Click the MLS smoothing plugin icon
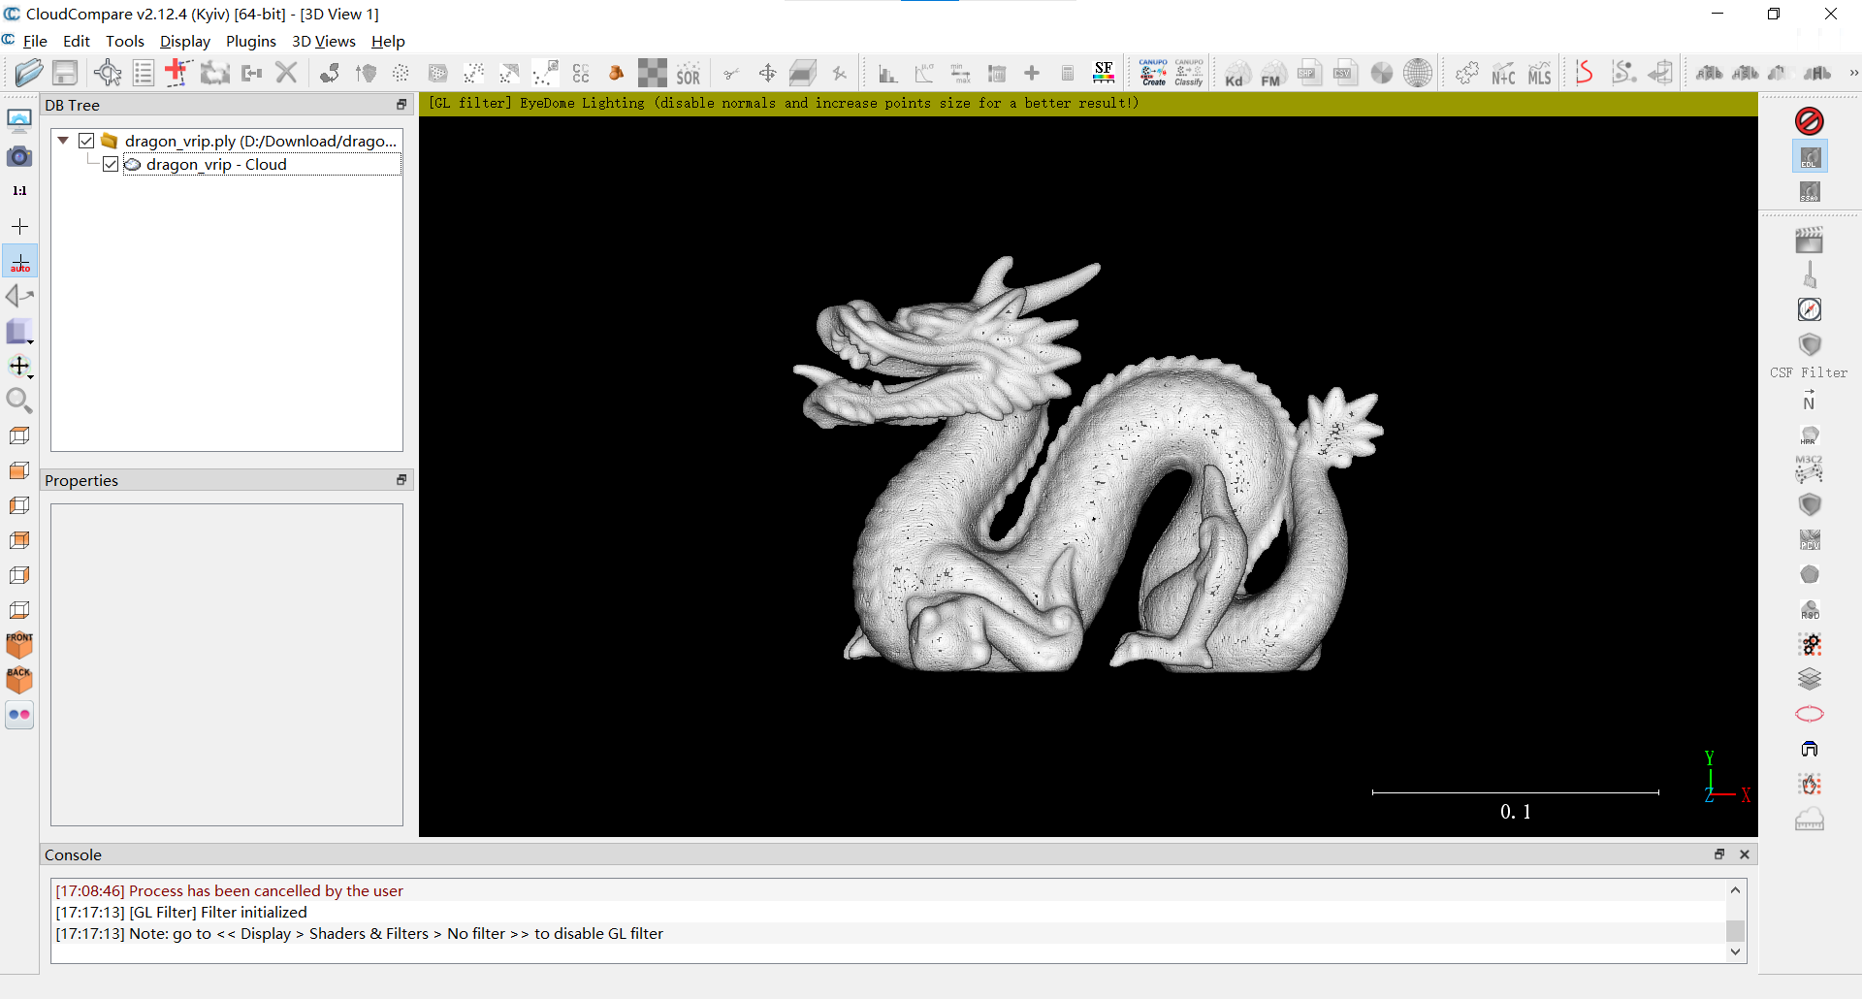The image size is (1862, 999). coord(1539,74)
